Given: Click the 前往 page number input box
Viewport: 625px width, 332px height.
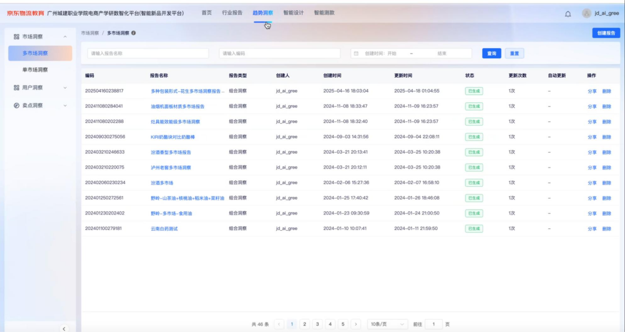Looking at the screenshot, I should pos(434,324).
